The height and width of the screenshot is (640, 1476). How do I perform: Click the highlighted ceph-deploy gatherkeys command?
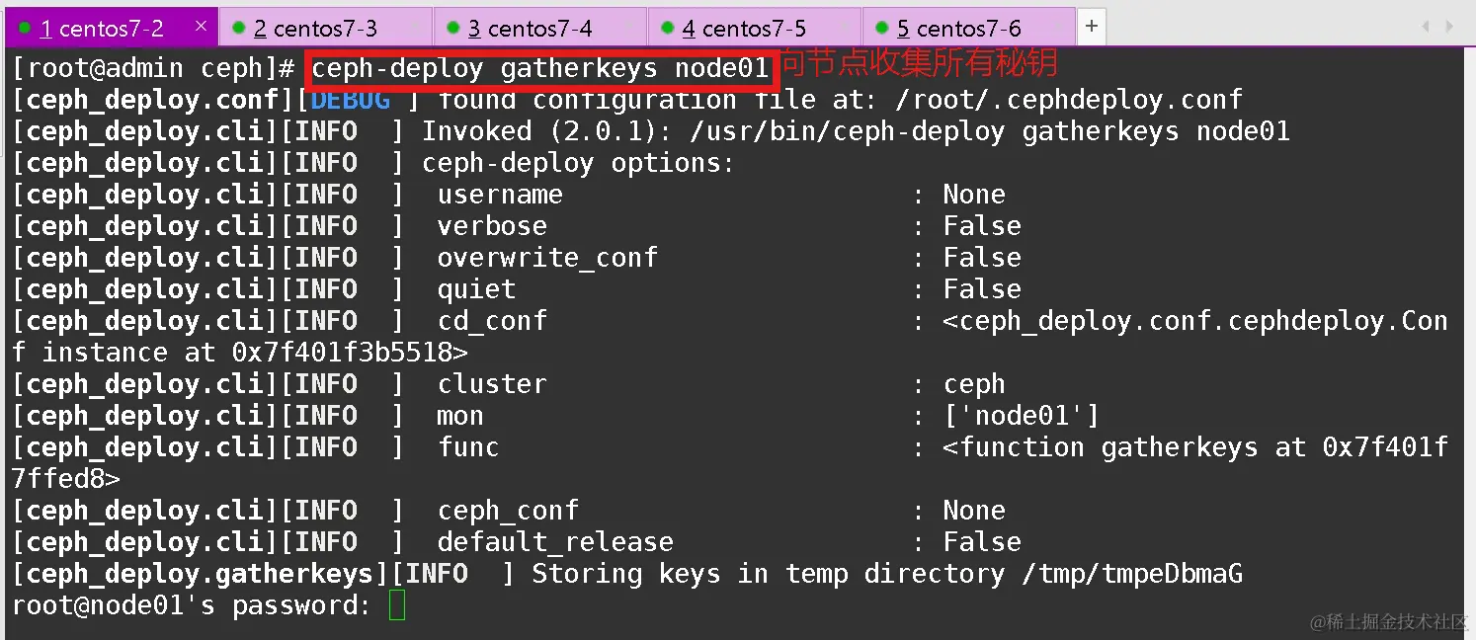click(x=539, y=68)
